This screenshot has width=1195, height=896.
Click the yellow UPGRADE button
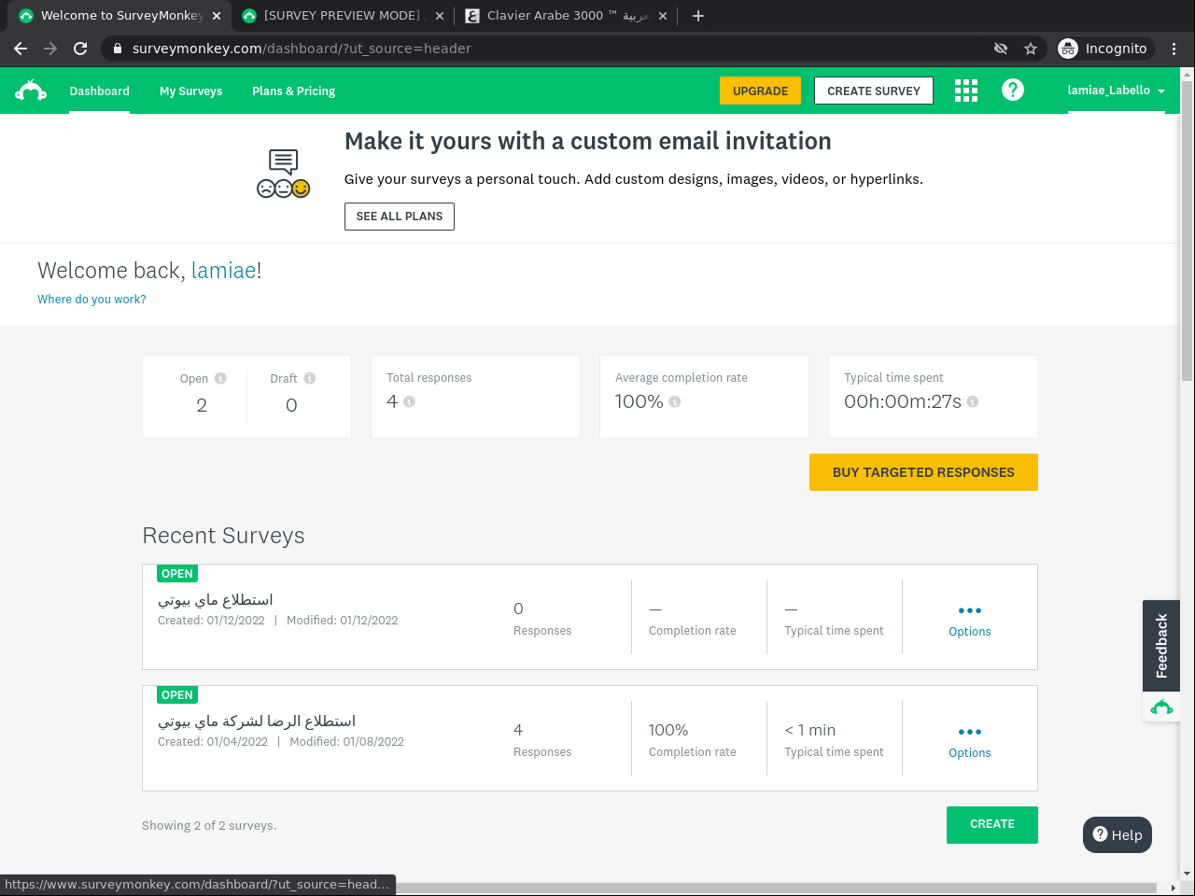(x=760, y=91)
